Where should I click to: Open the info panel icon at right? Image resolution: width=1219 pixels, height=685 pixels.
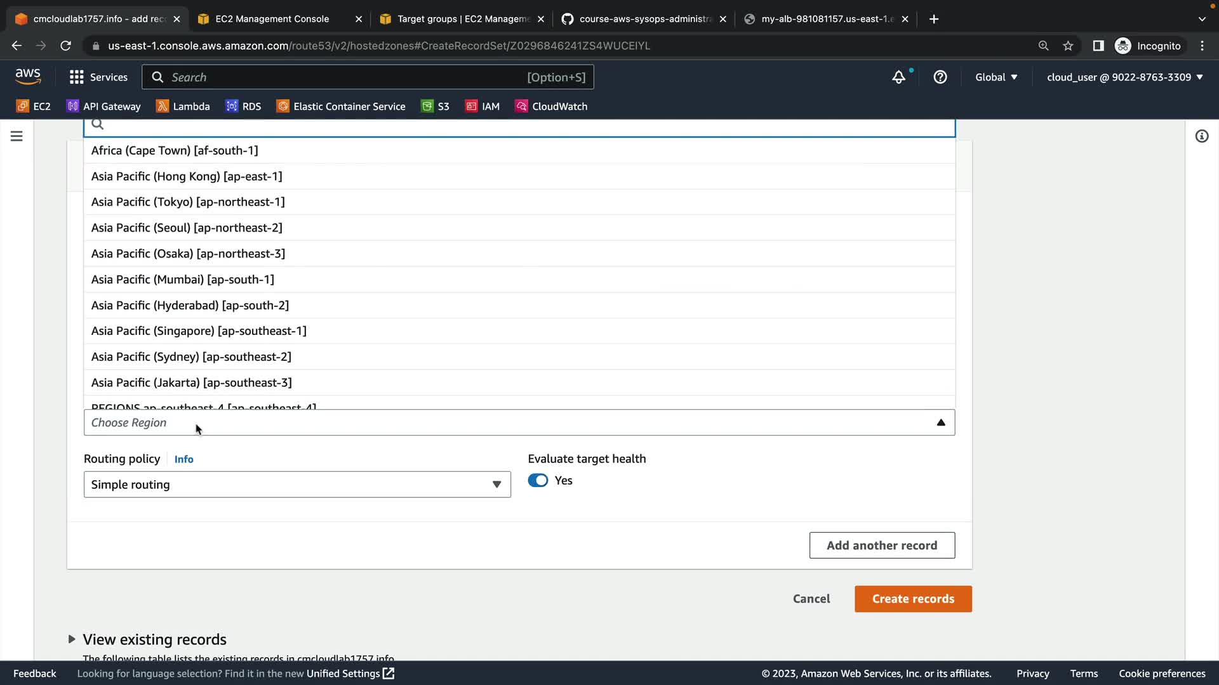[x=1201, y=136]
